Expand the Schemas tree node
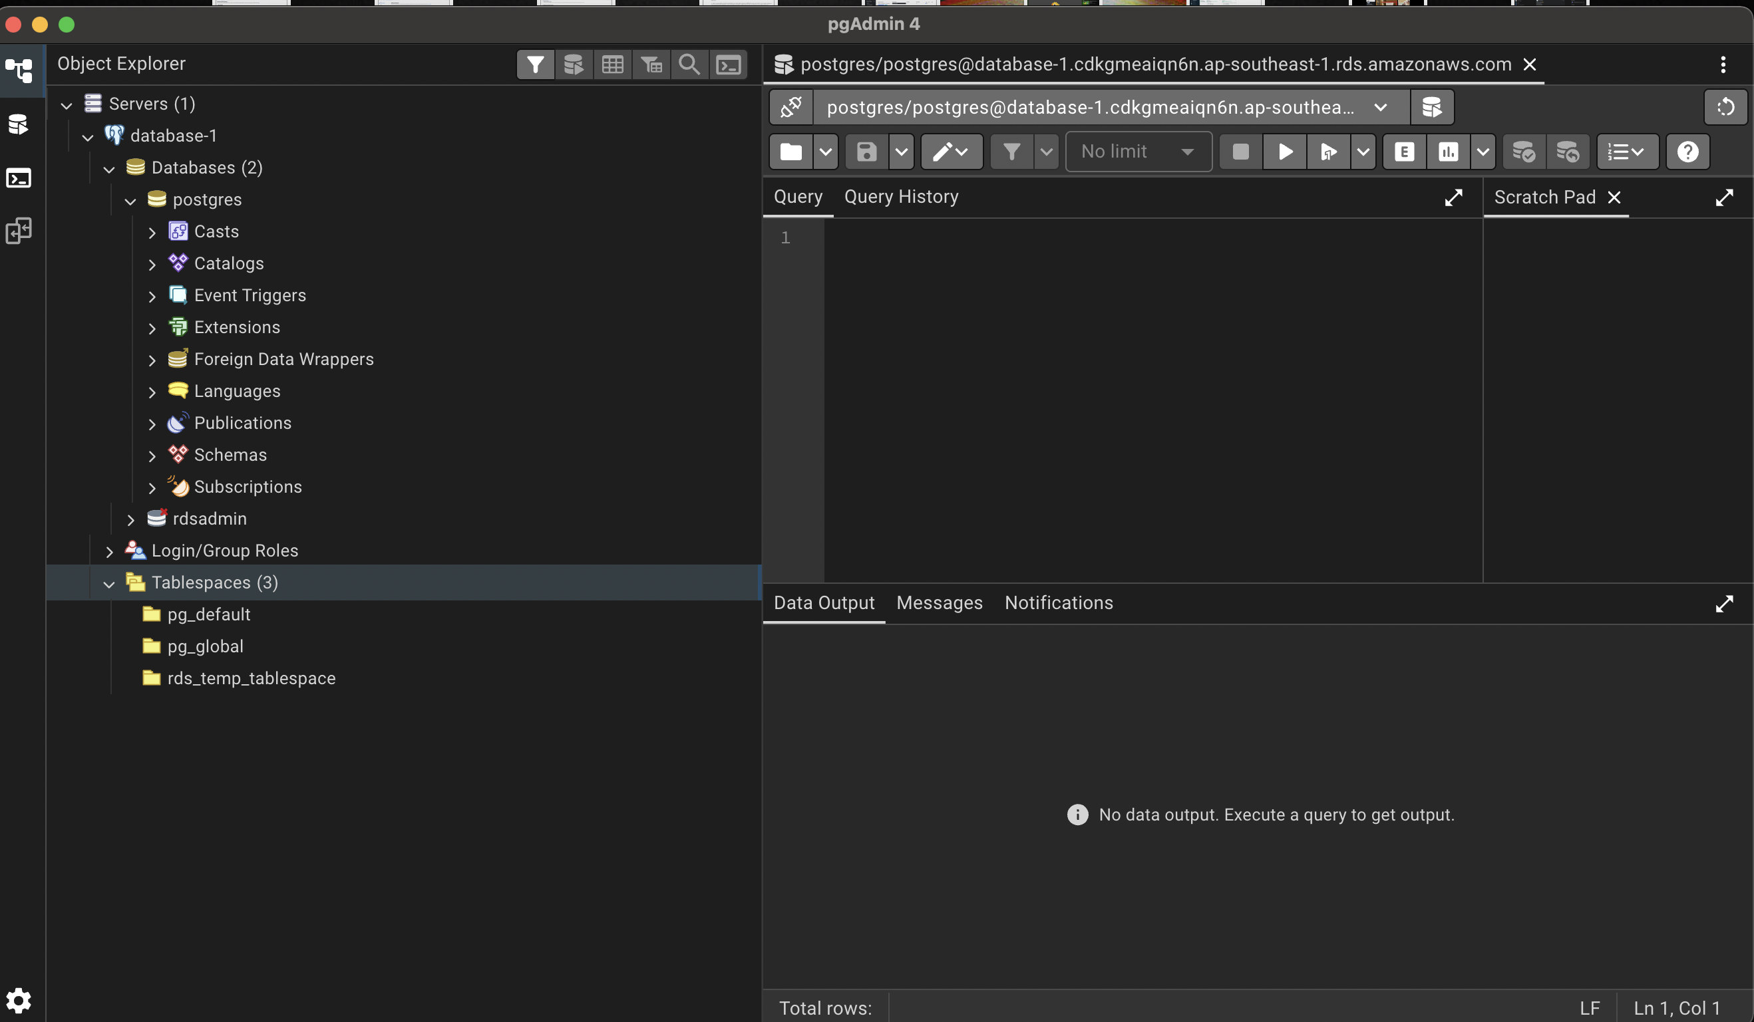Screen dimensions: 1754x1022 [152, 455]
